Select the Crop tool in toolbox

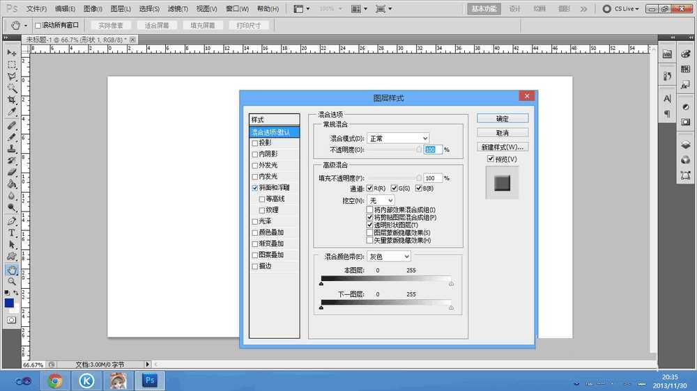point(12,100)
